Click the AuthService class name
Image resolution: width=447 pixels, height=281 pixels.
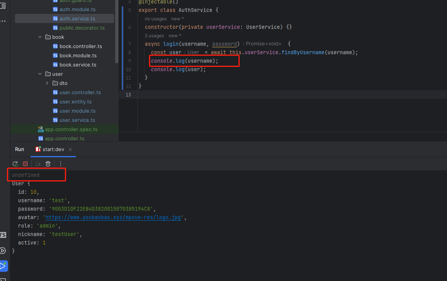[195, 10]
